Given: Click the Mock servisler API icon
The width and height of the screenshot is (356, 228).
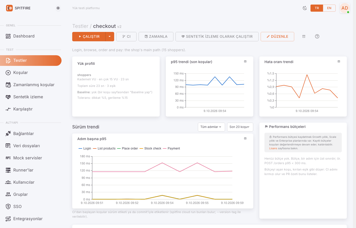Looking at the screenshot, I should tap(8, 158).
